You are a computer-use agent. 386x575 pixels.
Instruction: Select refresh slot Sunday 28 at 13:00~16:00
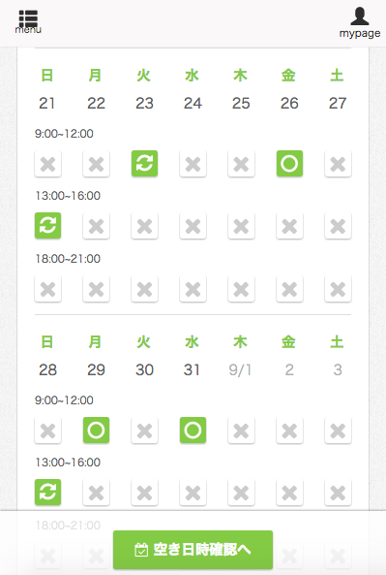click(x=48, y=493)
